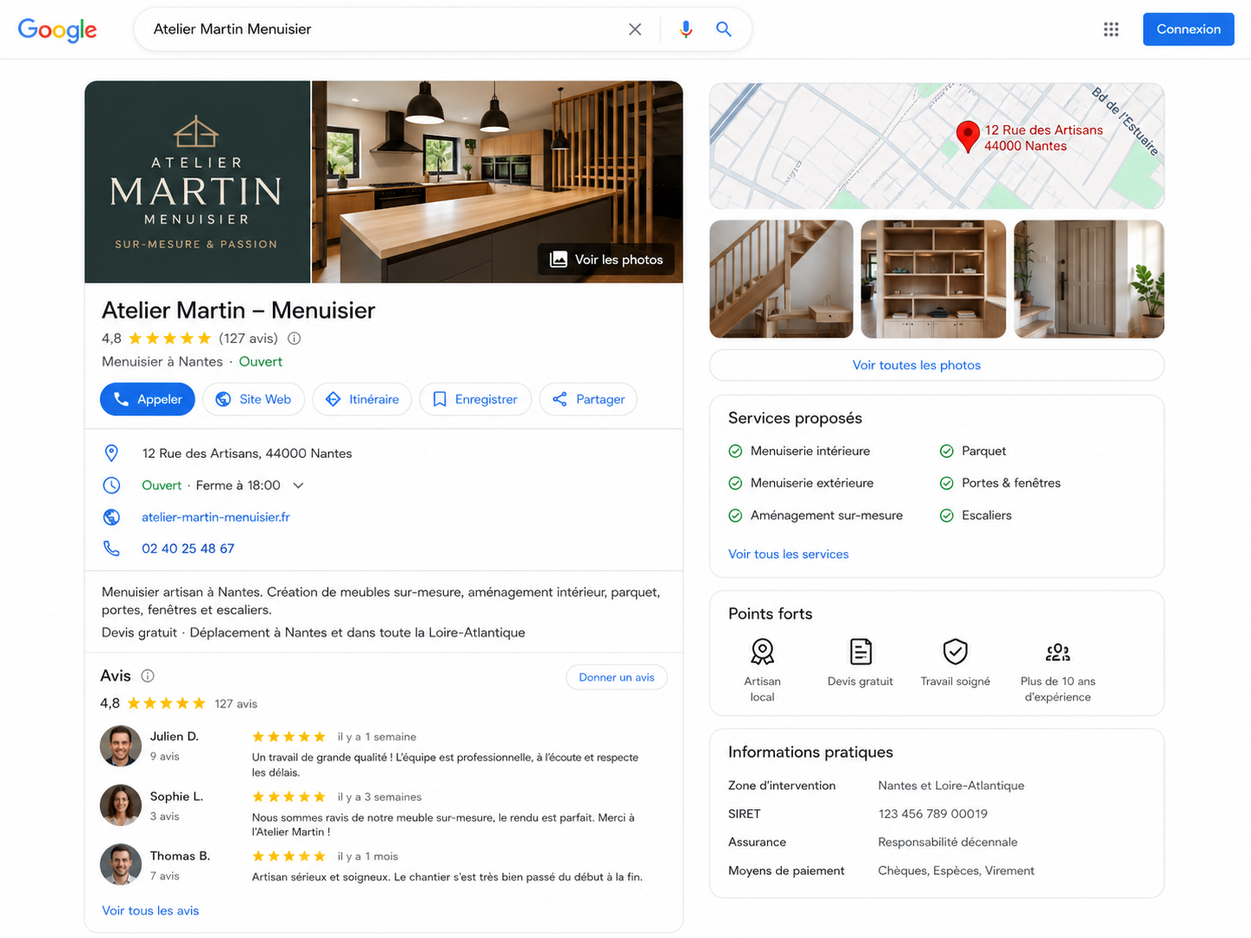Click the clock icon by opening hours
Image resolution: width=1251 pixels, height=938 pixels.
coord(111,485)
